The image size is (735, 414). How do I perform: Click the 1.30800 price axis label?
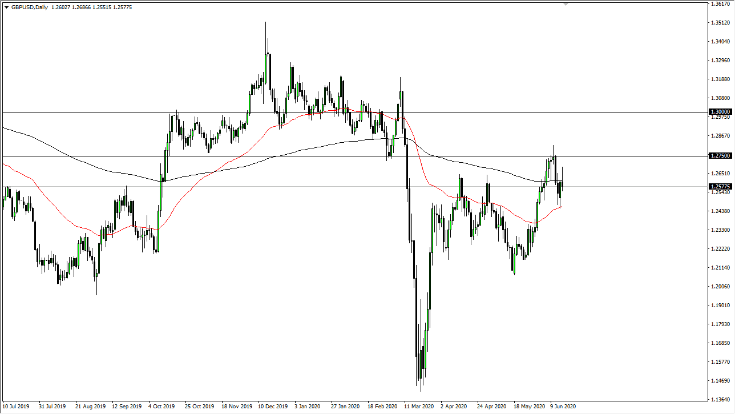(x=720, y=98)
